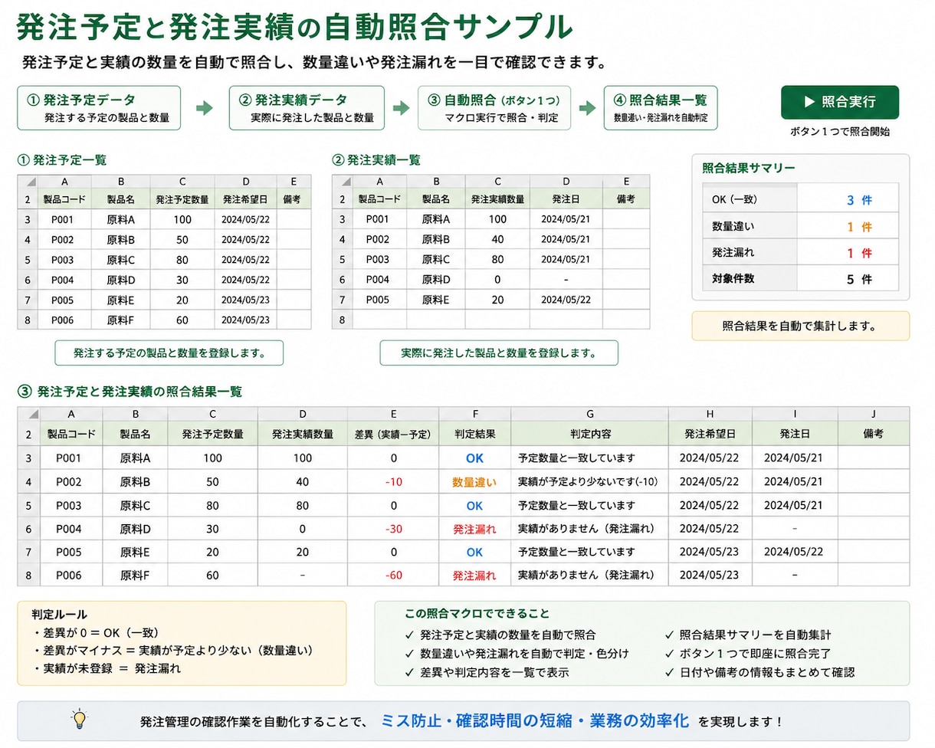The height and width of the screenshot is (748, 935).
Task: Click feature 差異や判定内容を一覧で表示
Action: click(487, 672)
